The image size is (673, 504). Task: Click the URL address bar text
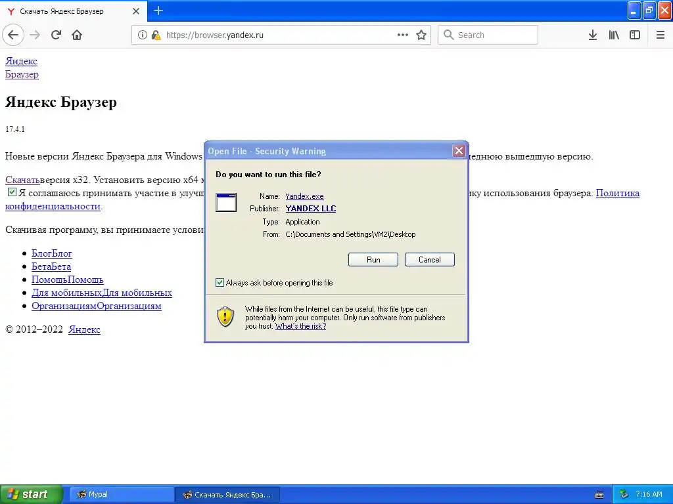[x=215, y=35]
